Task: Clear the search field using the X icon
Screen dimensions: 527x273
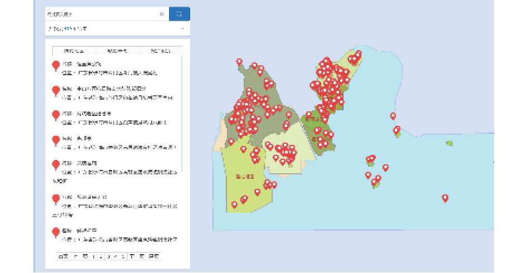Action: coord(162,14)
